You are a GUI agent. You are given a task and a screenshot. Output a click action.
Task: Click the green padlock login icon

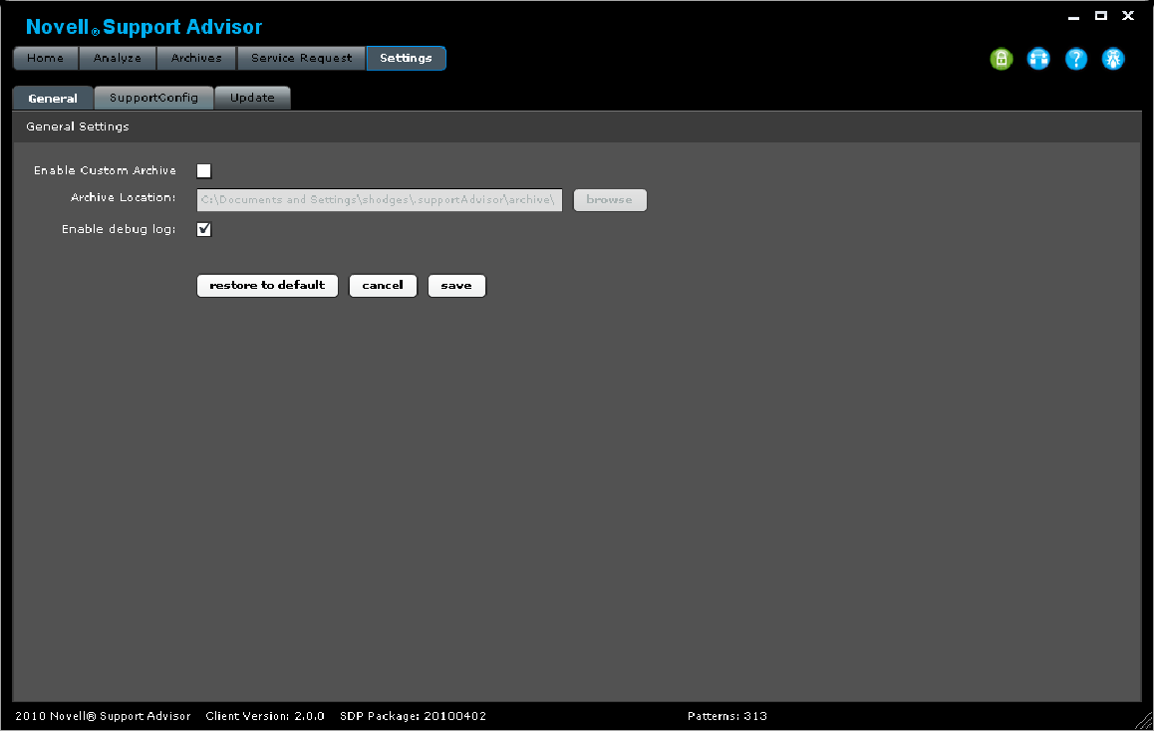coord(1001,59)
